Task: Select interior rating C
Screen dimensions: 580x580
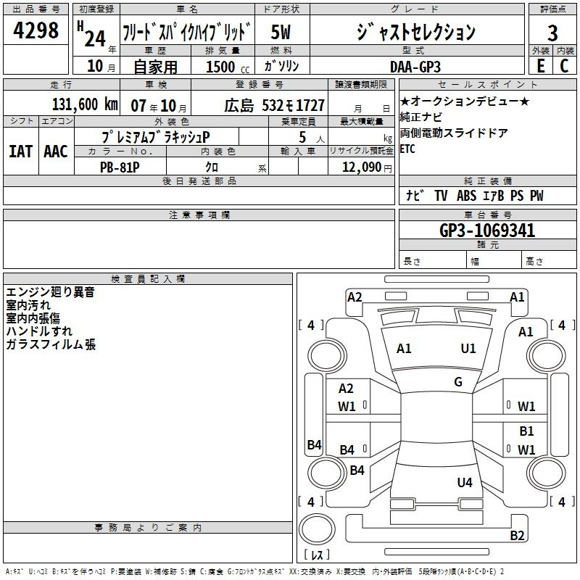Action: pyautogui.click(x=564, y=66)
